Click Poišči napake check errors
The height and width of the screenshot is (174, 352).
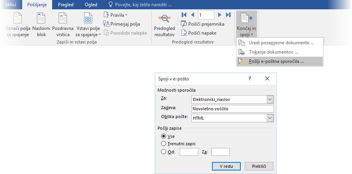point(199,33)
